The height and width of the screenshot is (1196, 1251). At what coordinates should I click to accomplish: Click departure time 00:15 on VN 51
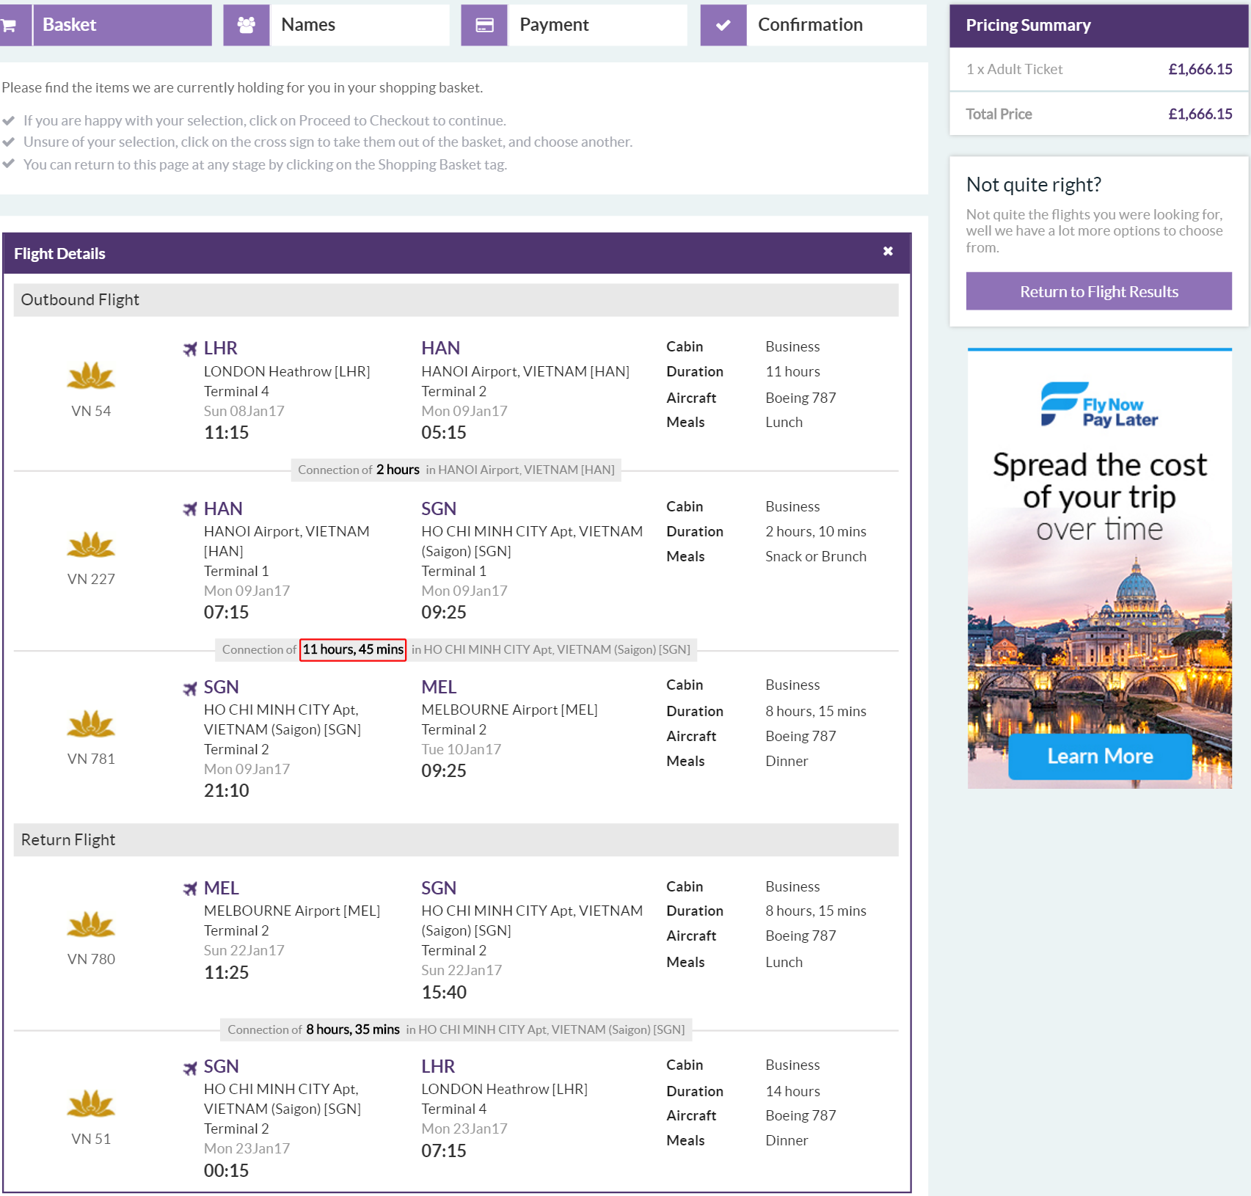pos(226,1170)
